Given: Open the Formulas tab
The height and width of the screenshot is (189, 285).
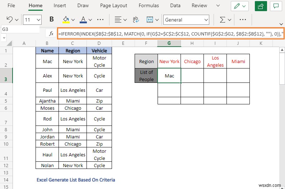Looking at the screenshot, I should coord(149,5).
